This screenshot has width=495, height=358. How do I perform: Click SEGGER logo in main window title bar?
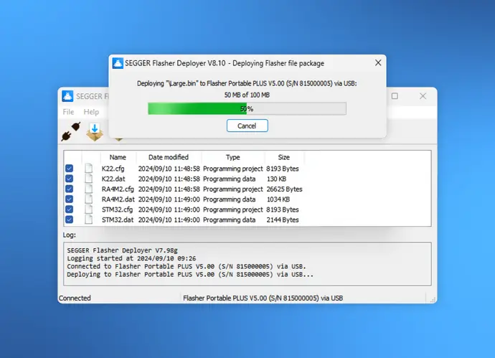click(x=68, y=96)
